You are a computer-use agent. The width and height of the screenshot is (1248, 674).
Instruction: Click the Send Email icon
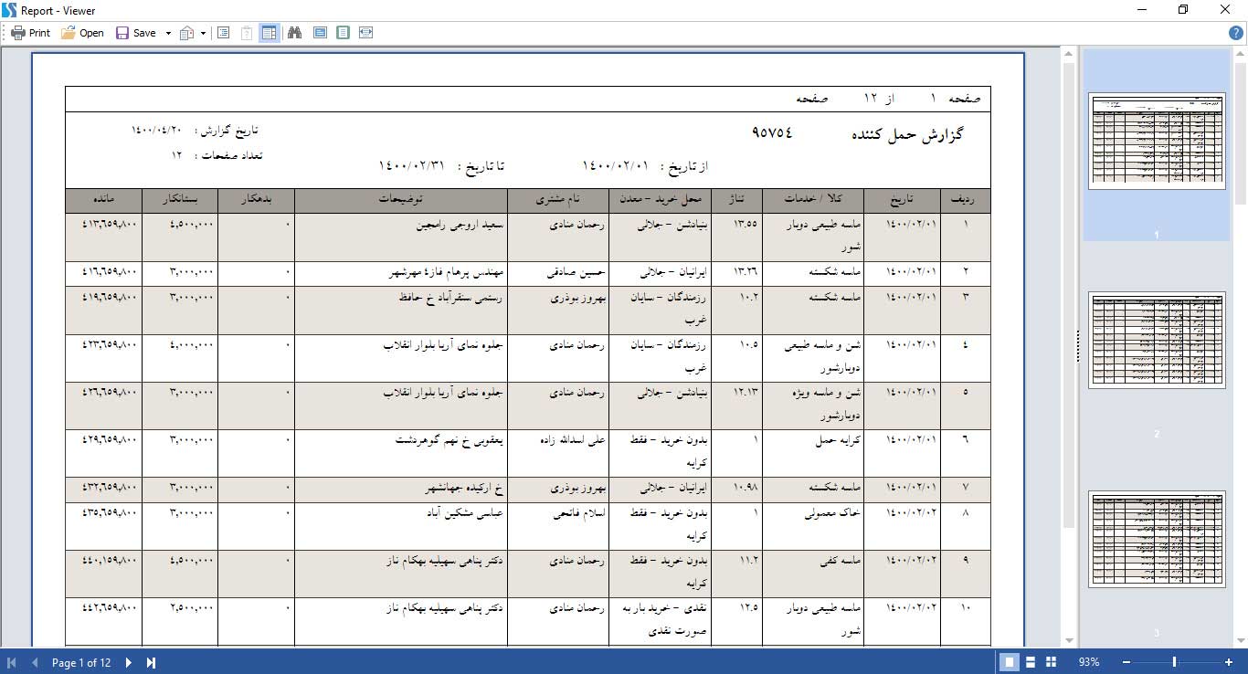point(187,33)
